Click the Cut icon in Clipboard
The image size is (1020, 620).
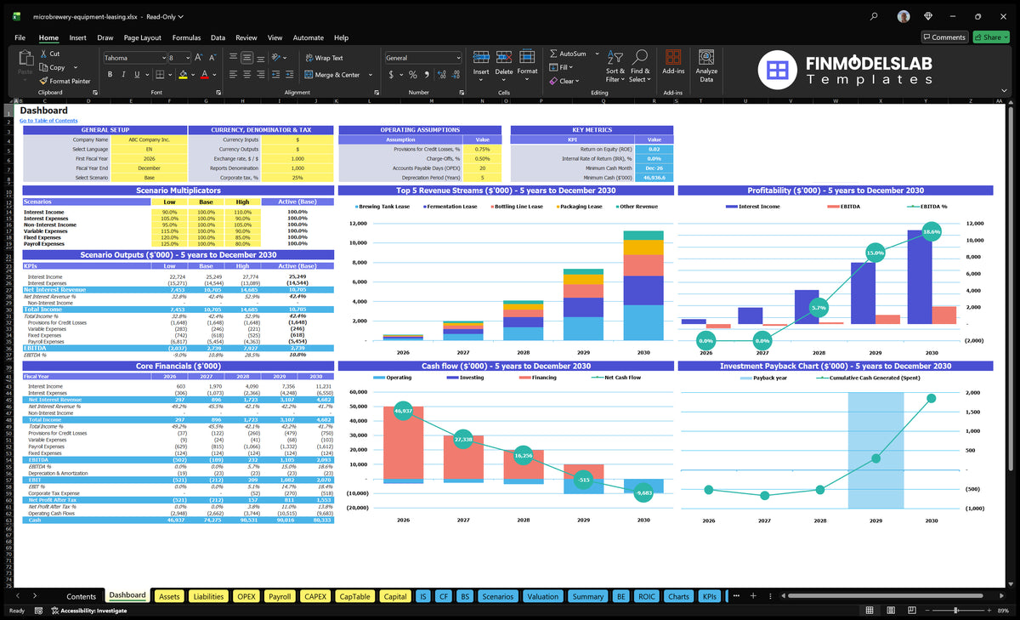click(x=43, y=54)
